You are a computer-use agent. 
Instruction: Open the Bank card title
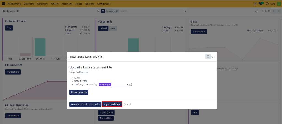[194, 21]
